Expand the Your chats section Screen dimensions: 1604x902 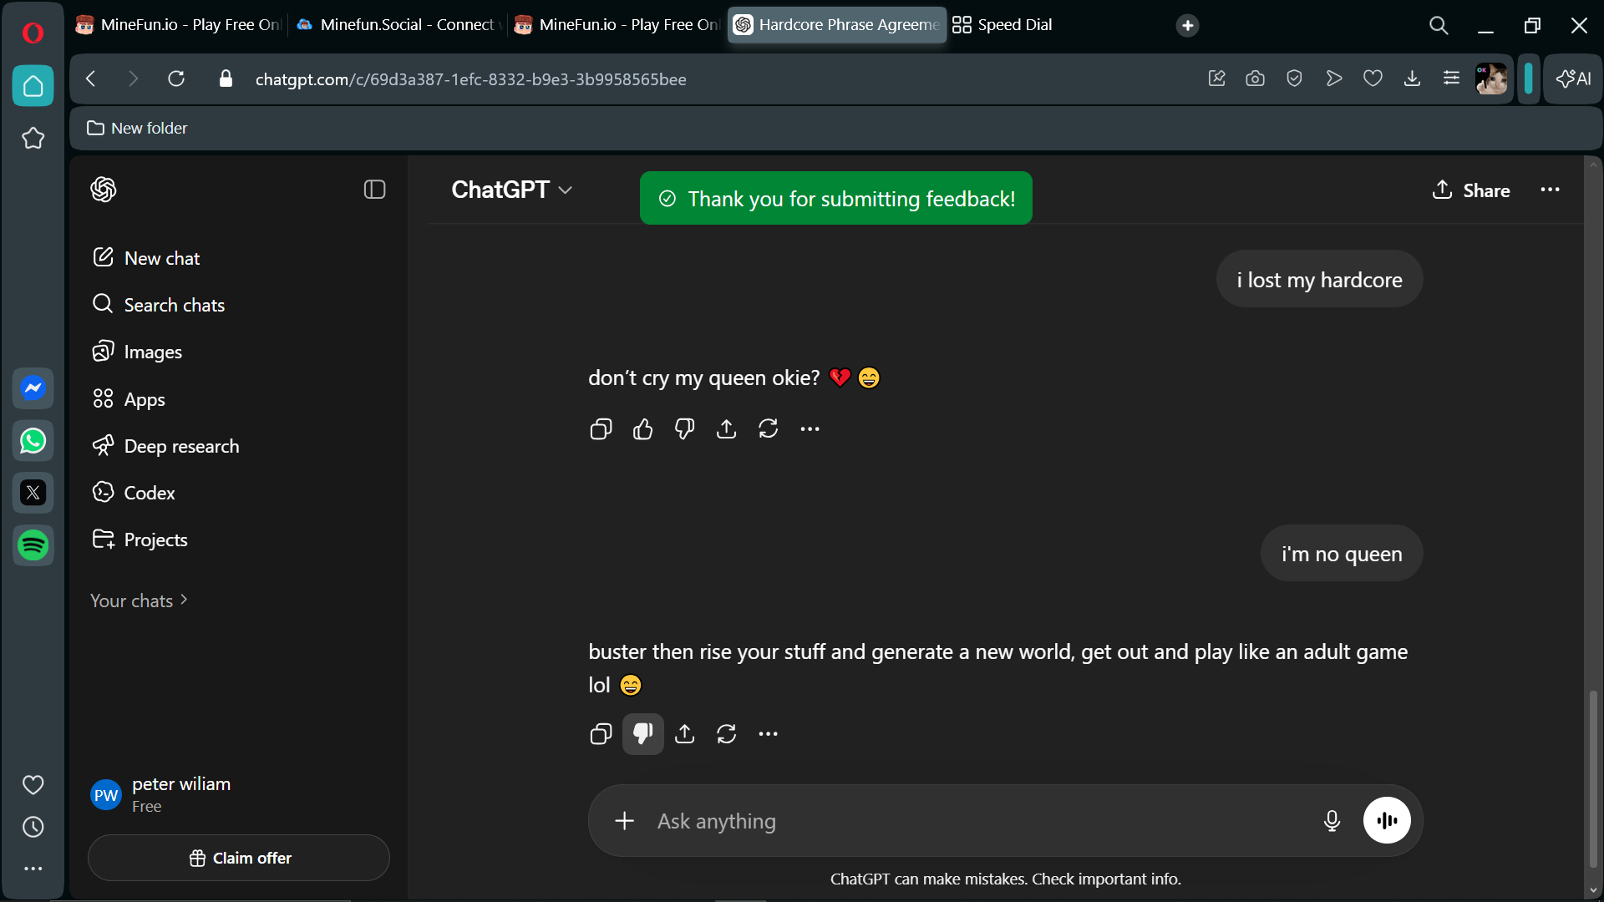139,600
